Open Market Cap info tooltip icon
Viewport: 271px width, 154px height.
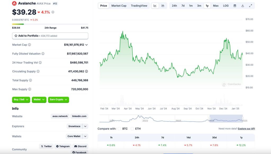tap(29, 45)
